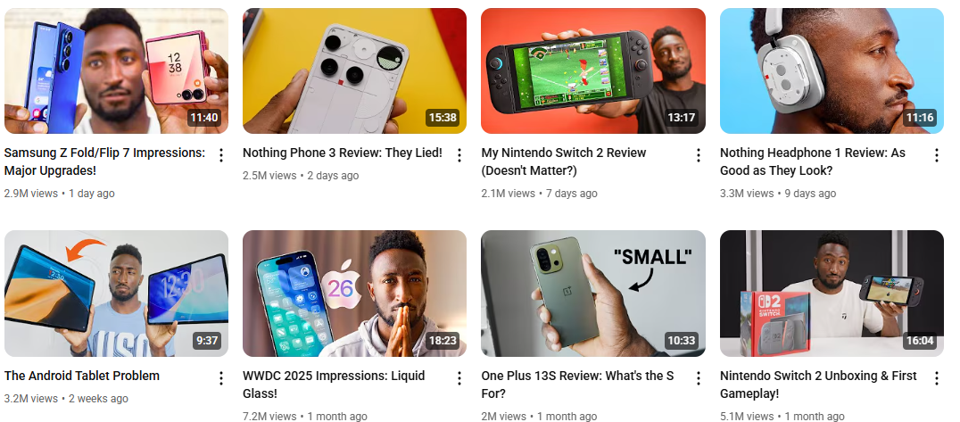Open the "SMALL" One Plus phone thumbnail
The height and width of the screenshot is (422, 960).
(593, 294)
